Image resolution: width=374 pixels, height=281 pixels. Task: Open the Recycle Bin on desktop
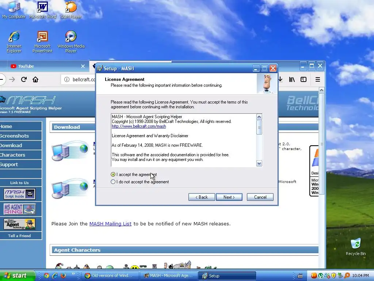[x=356, y=247]
